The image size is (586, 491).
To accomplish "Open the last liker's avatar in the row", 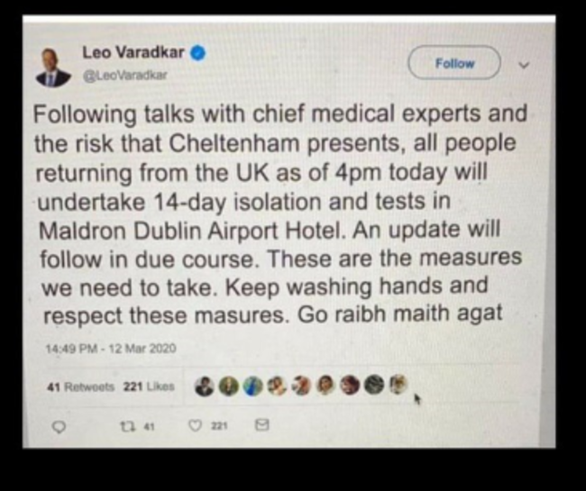I will 398,385.
